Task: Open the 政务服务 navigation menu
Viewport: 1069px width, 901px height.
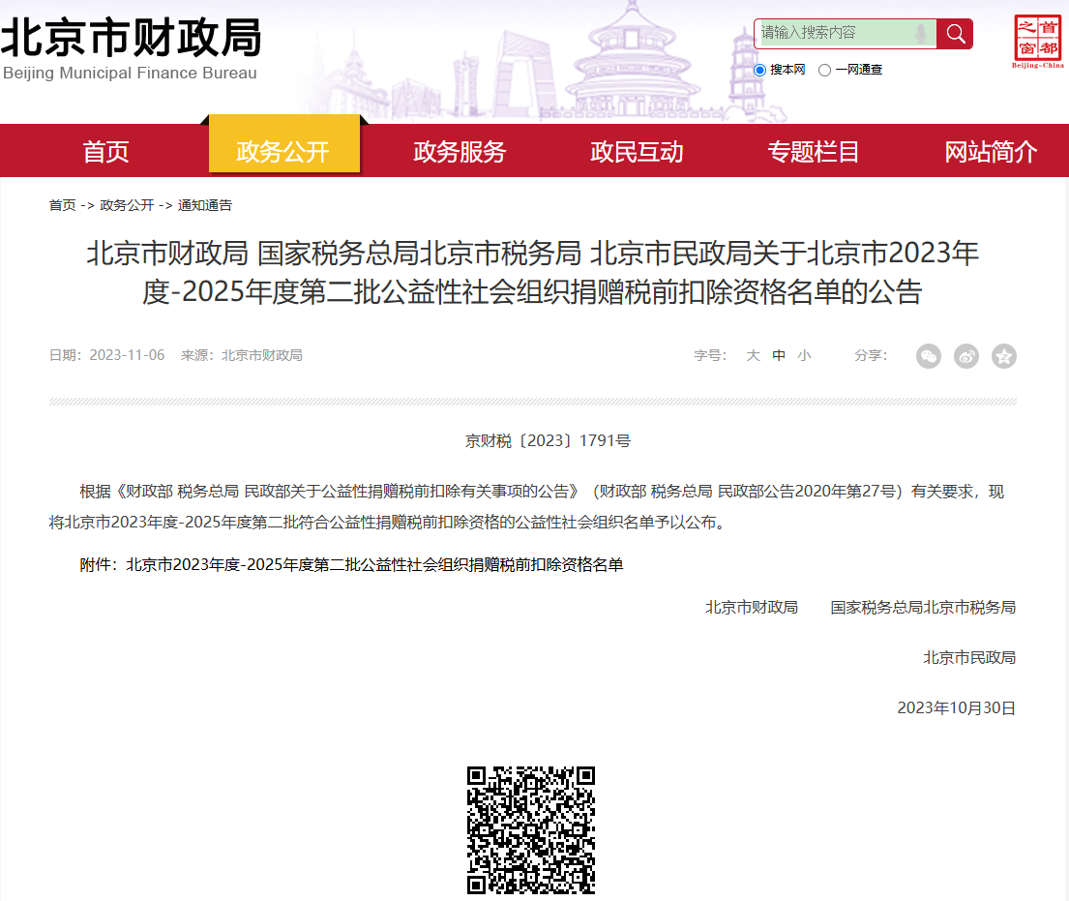Action: click(x=460, y=152)
